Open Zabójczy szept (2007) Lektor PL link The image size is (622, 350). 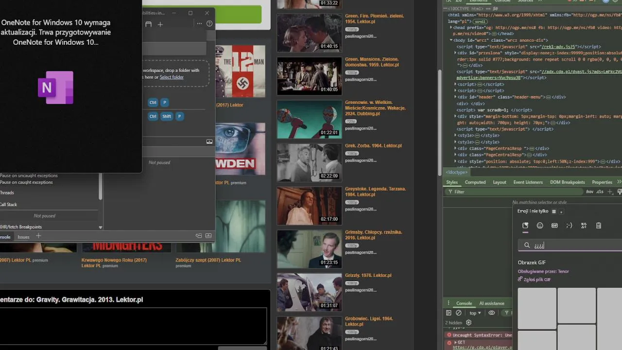(x=208, y=260)
